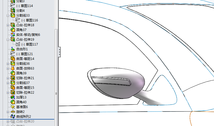Select the text label 自由形1

coord(22,49)
